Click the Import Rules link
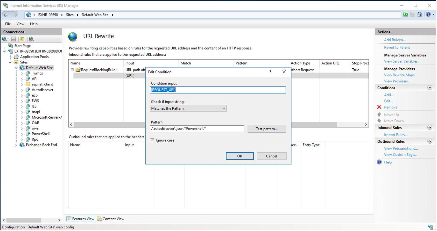The image size is (437, 231). (x=396, y=135)
